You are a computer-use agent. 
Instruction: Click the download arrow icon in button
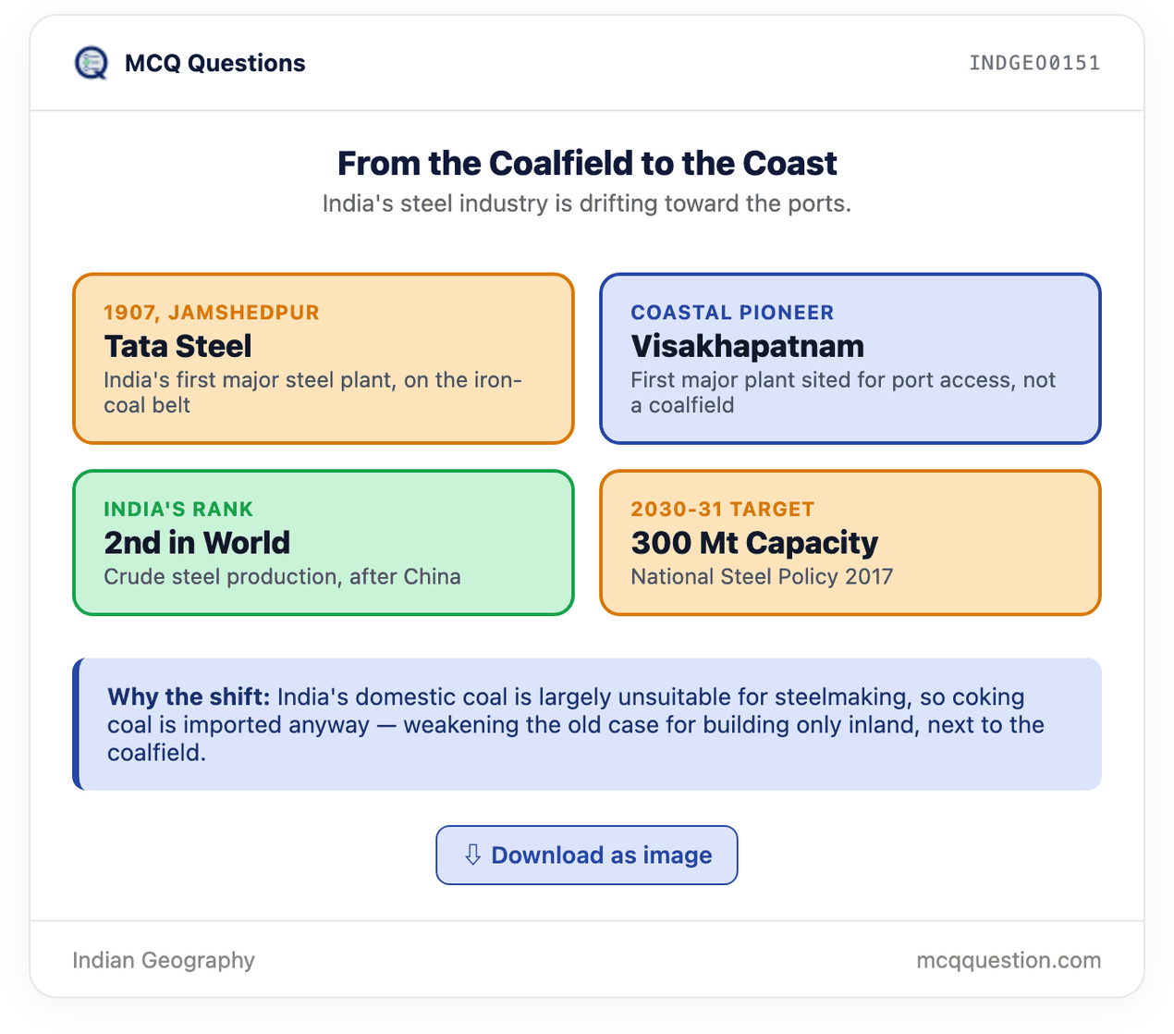[x=472, y=855]
